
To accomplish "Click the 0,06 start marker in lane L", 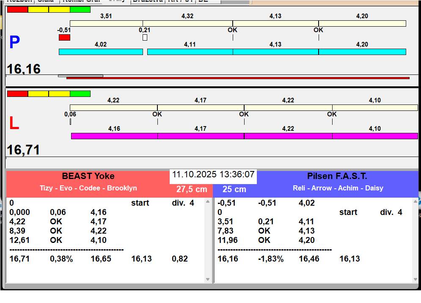I will [70, 122].
